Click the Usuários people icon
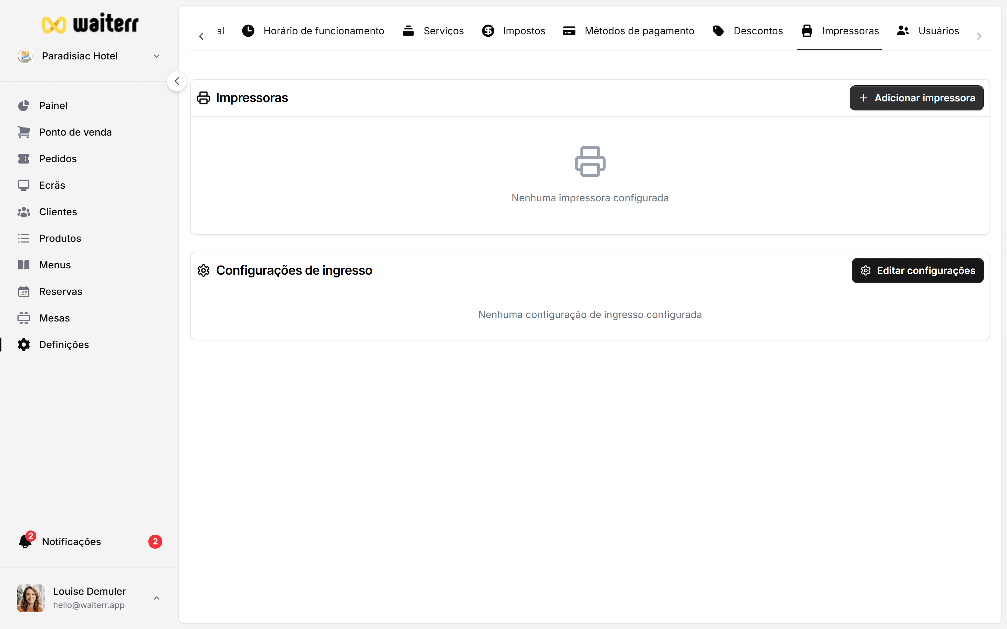 coord(902,31)
